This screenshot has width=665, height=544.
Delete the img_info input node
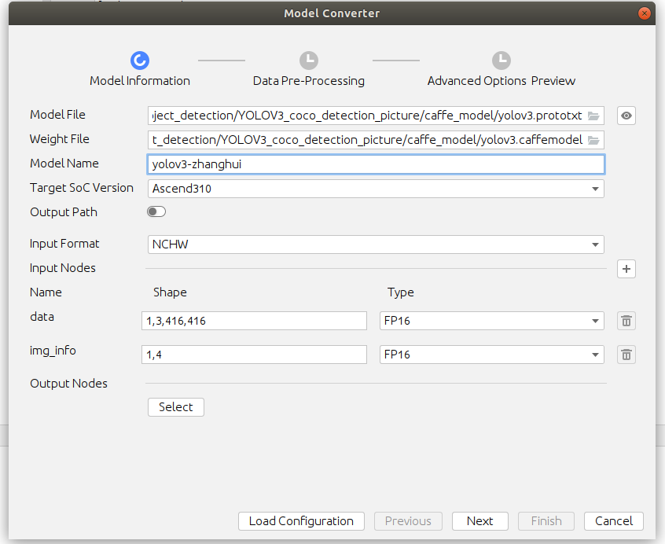(626, 355)
